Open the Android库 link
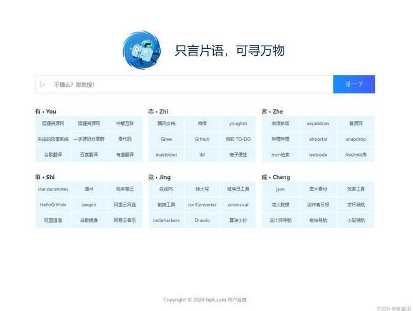The width and height of the screenshot is (413, 311). [x=355, y=154]
